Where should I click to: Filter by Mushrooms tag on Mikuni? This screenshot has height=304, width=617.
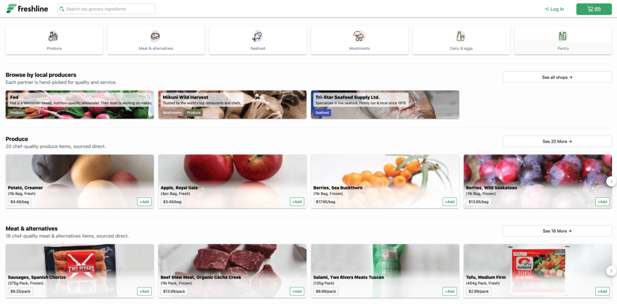[172, 113]
